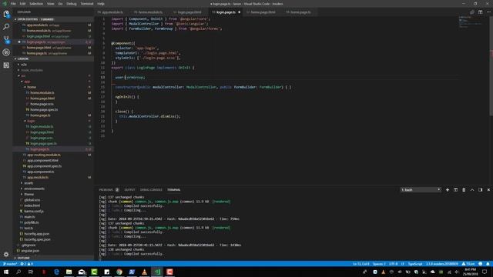Open the File menu
Viewport: 493px width, 277px height.
(x=13, y=4)
